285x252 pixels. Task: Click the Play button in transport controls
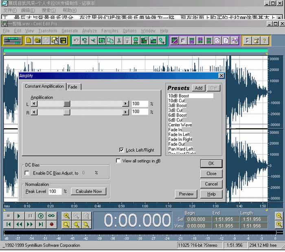pyautogui.click(x=19, y=216)
